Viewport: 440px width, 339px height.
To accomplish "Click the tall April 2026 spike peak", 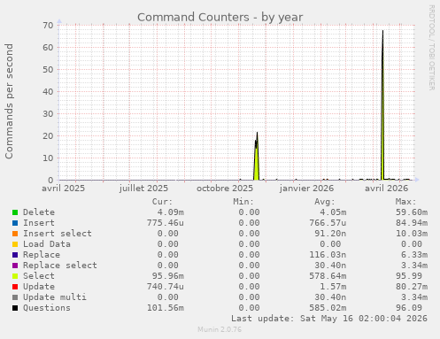I will [382, 31].
